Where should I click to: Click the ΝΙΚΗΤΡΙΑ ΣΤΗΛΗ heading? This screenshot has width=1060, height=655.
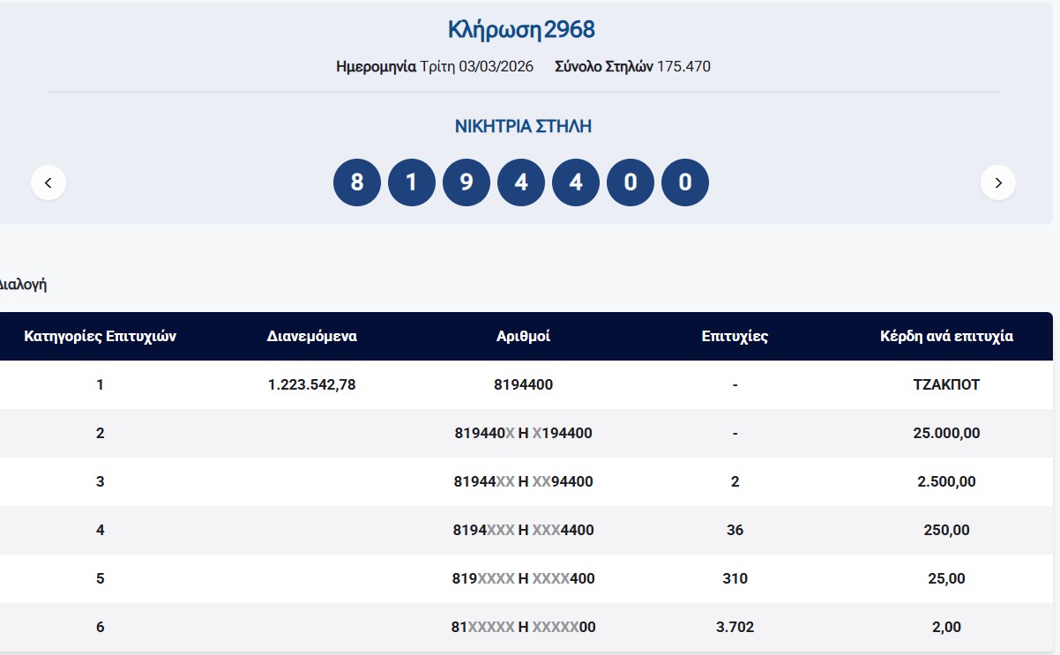coord(523,126)
